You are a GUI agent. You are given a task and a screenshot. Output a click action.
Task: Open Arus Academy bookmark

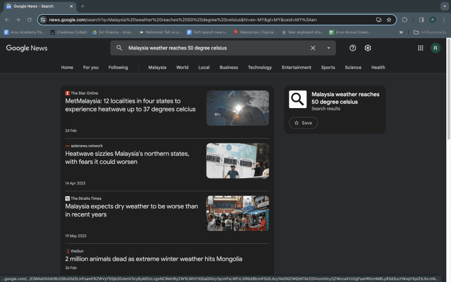click(x=25, y=32)
